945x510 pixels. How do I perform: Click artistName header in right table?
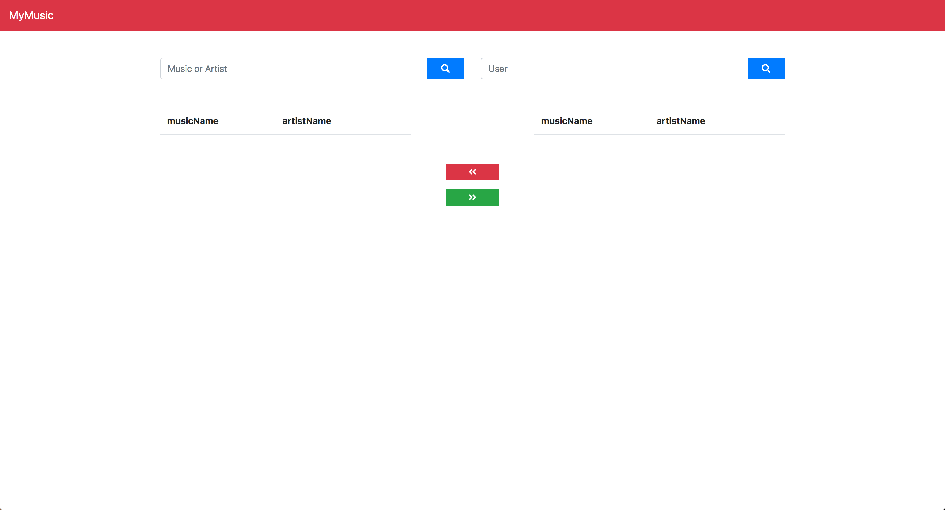(x=680, y=121)
